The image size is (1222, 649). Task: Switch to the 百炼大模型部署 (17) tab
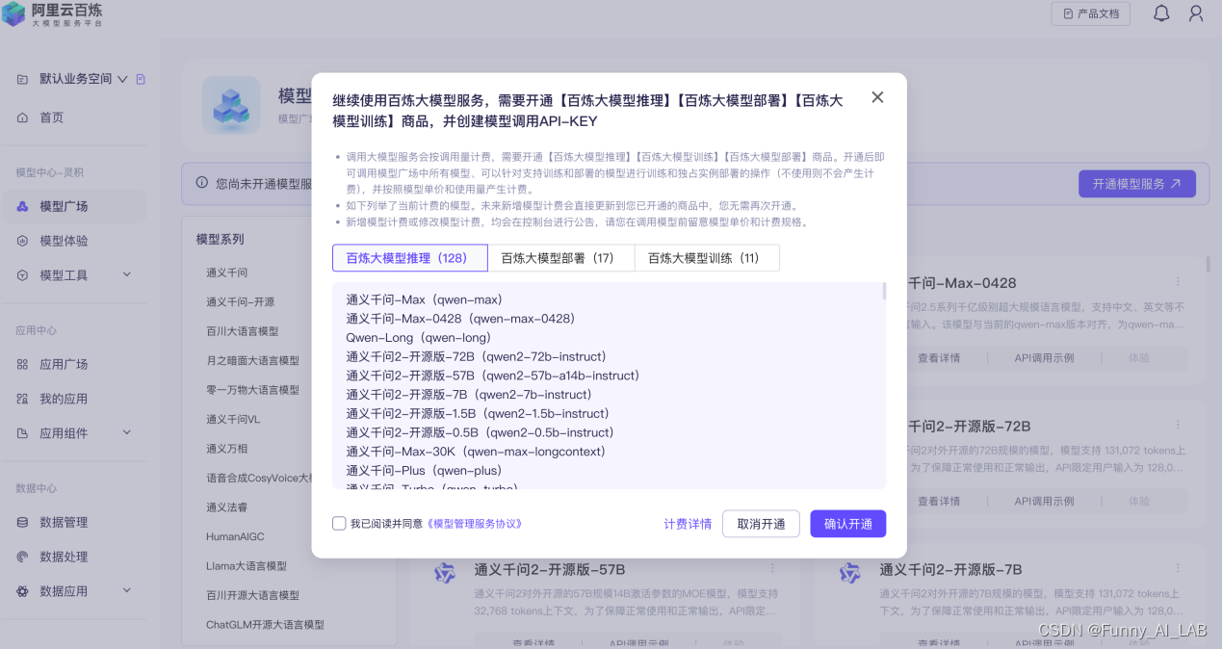[560, 258]
